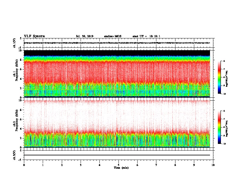Click time axis tick label "8"
This screenshot has width=240, height=185.
click(175, 165)
